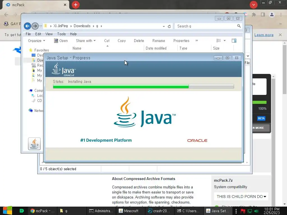Viewport: 287px width, 215px height.
Task: Click Properties in Explorer toolbar
Action: tap(181, 41)
